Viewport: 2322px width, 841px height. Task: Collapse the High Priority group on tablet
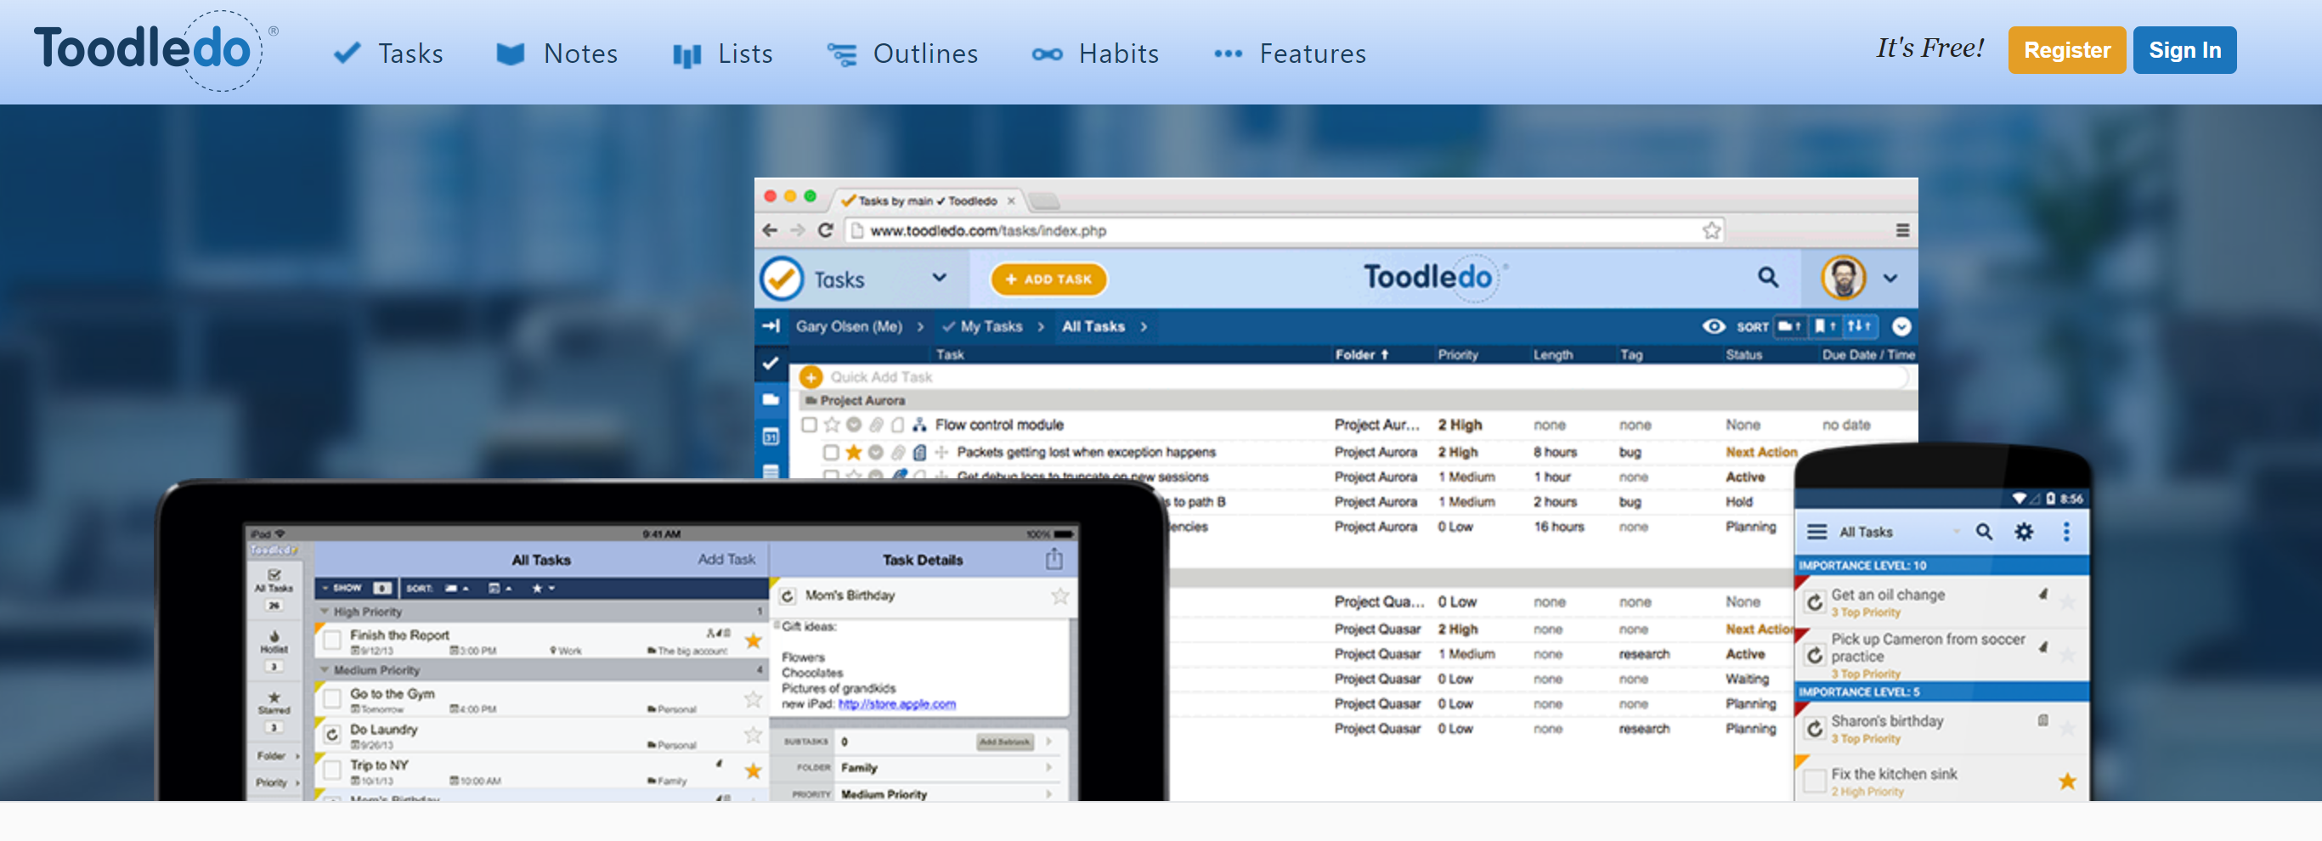pyautogui.click(x=325, y=611)
